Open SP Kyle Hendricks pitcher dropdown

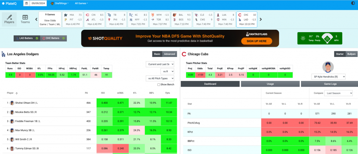328,77
